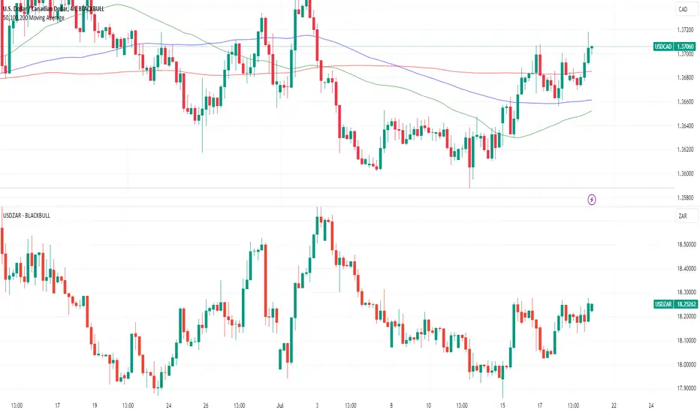The height and width of the screenshot is (413, 700).
Task: Click the 22 date on time axis
Action: point(614,405)
